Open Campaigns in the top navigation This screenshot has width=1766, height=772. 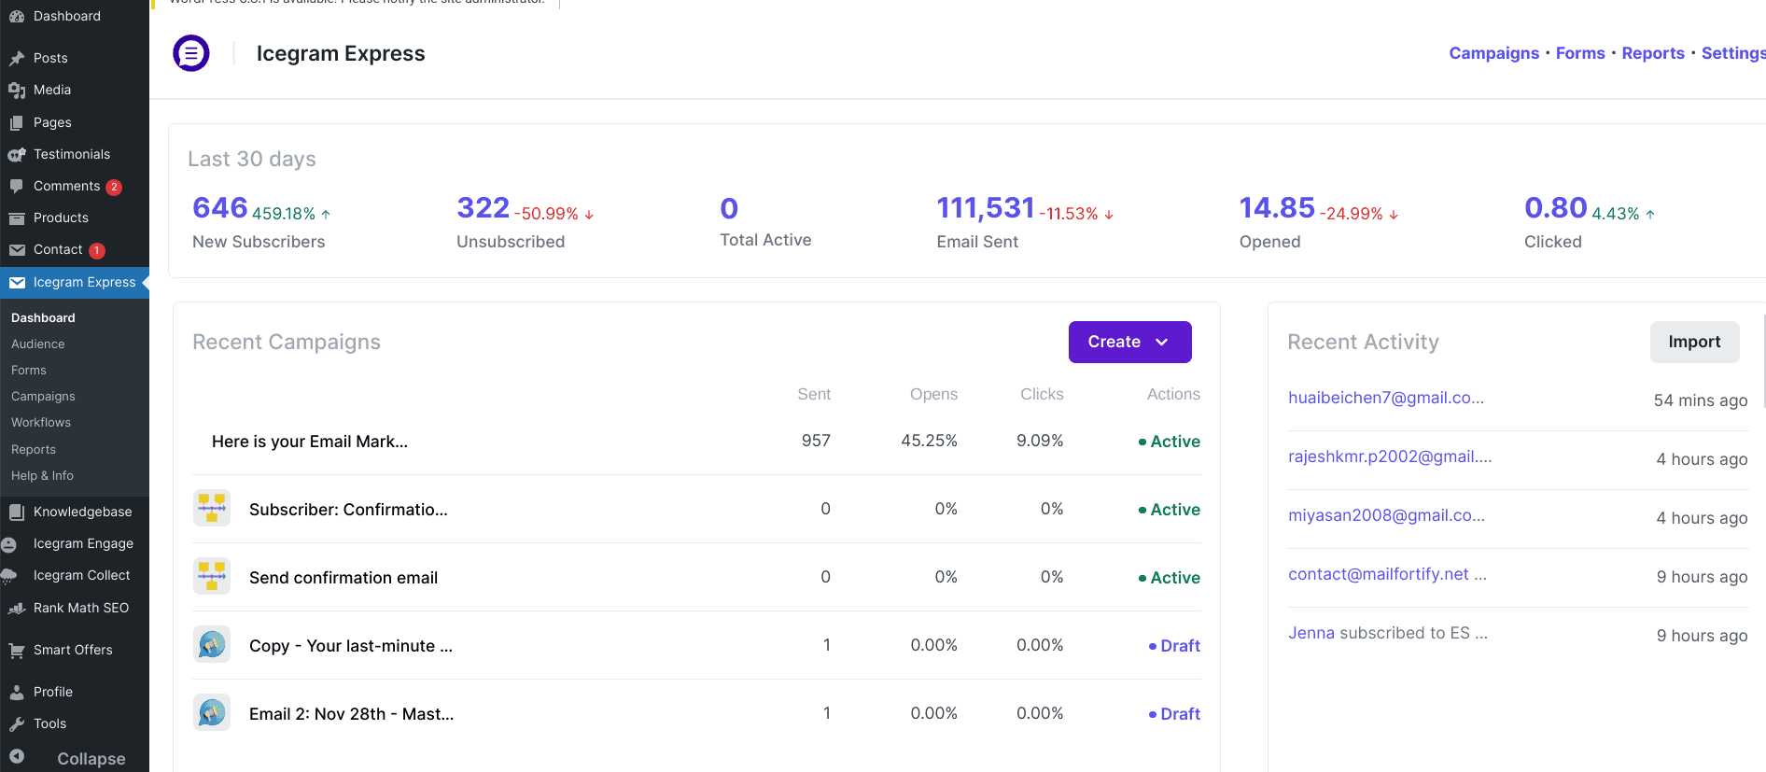tap(1493, 53)
